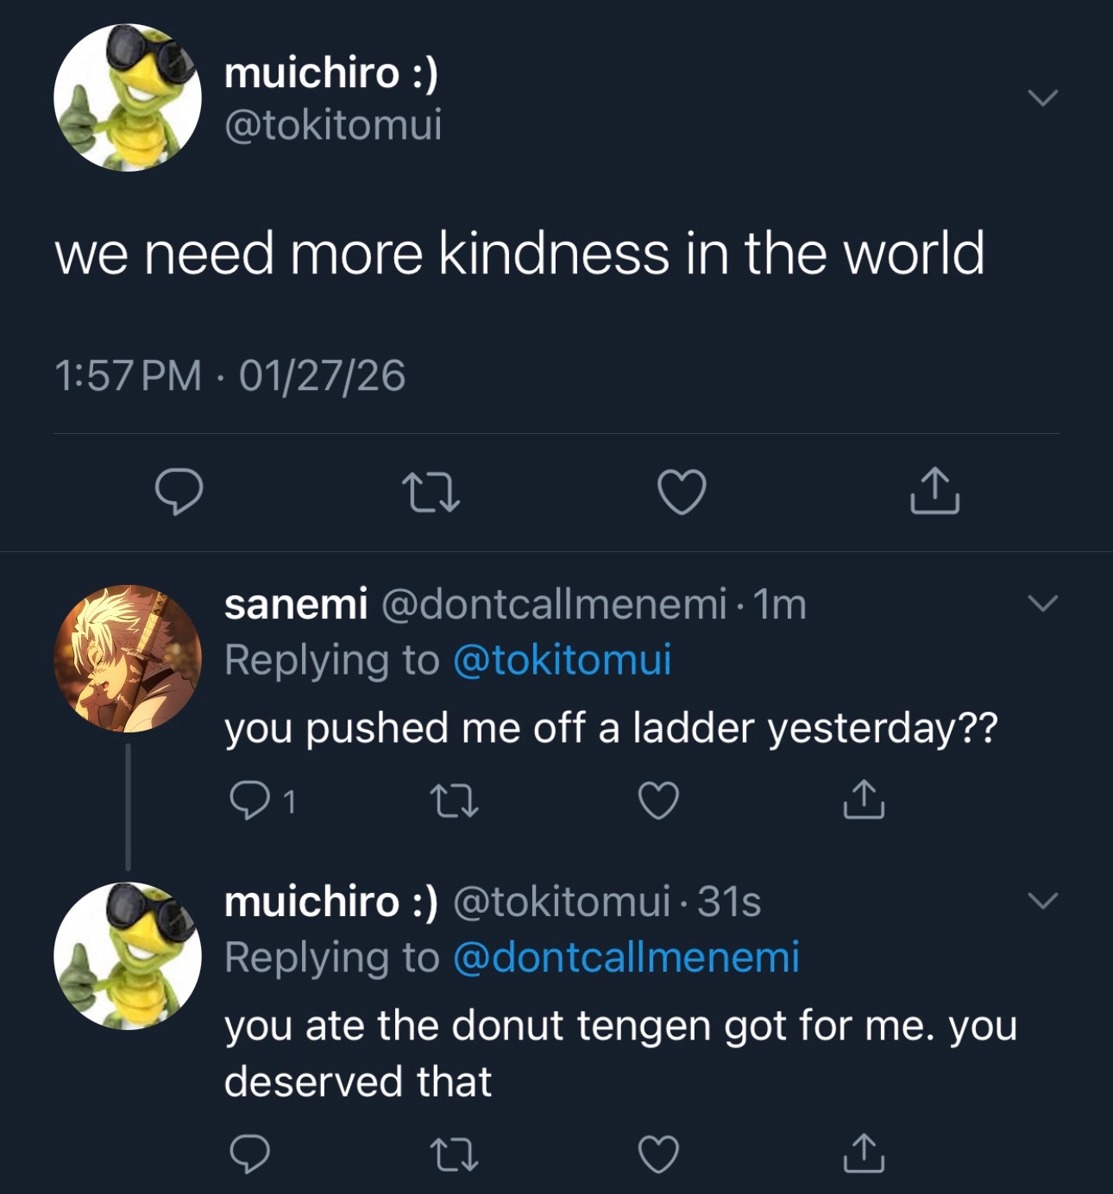Like muichiro's donut reply
This screenshot has height=1194, width=1113.
[x=658, y=1154]
